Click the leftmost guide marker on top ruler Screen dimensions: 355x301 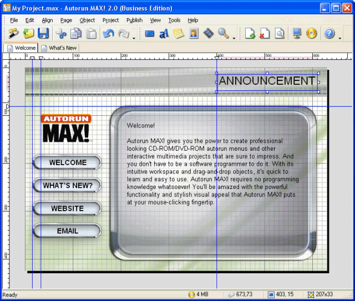pyautogui.click(x=32, y=58)
